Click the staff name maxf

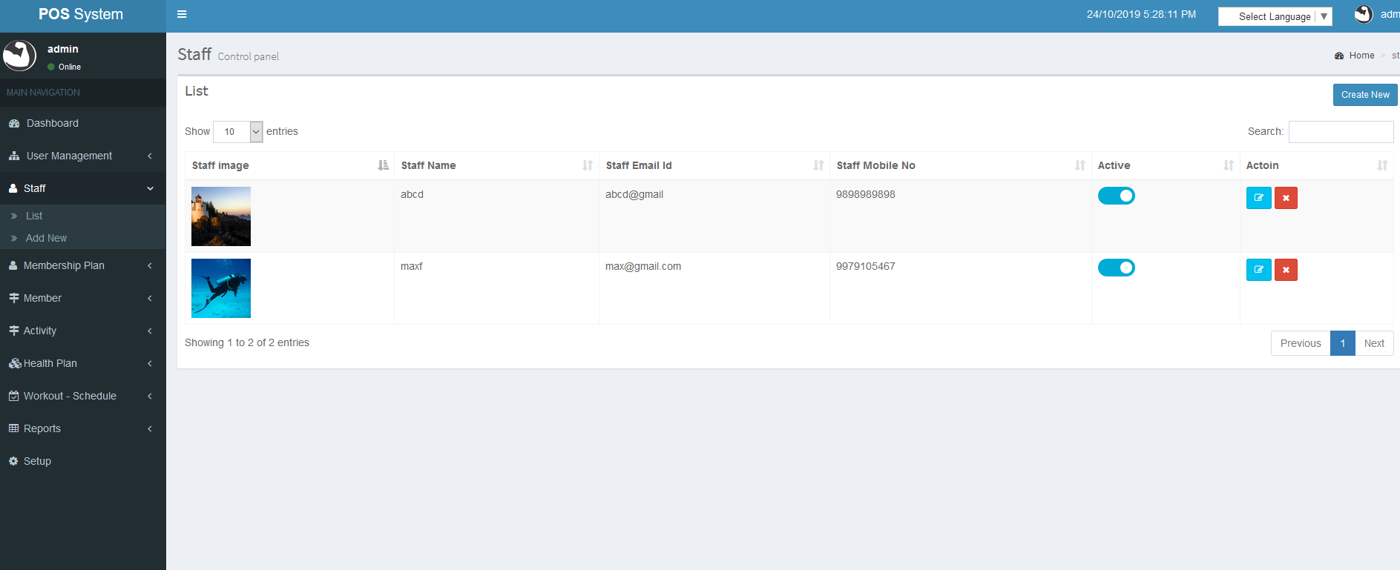(412, 266)
